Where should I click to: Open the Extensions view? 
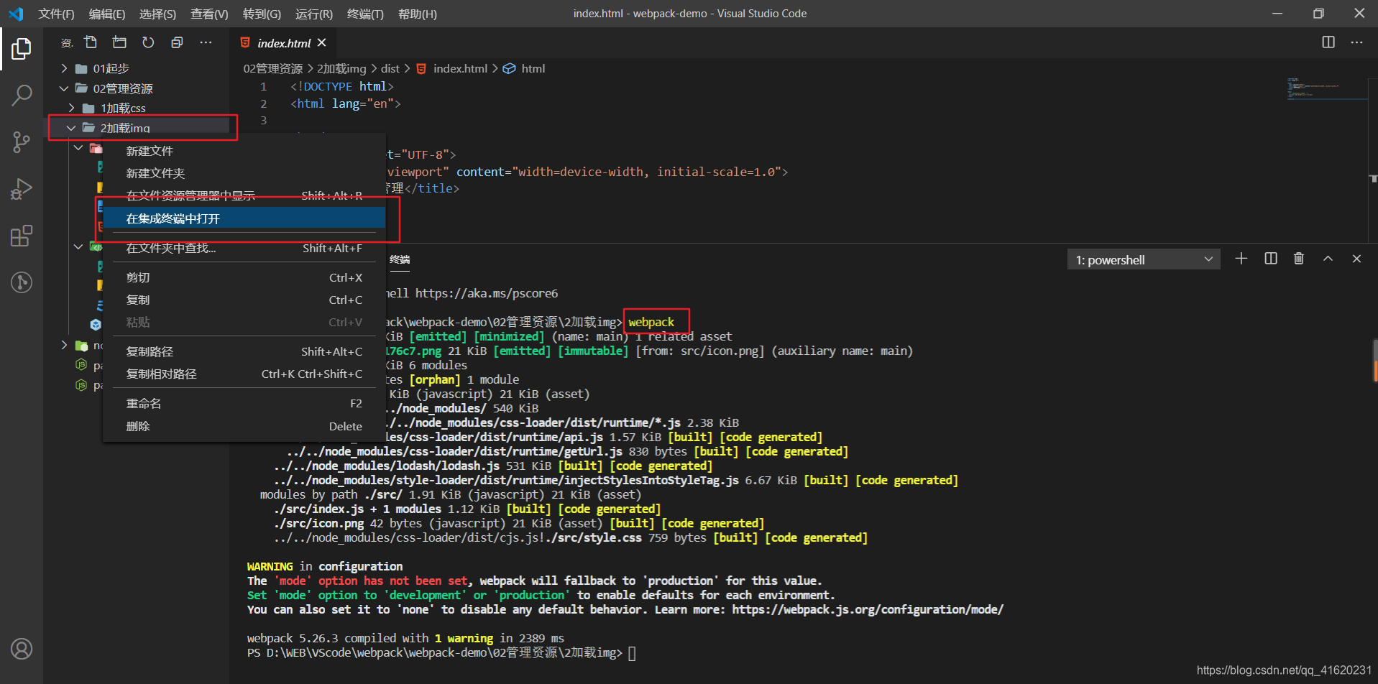pyautogui.click(x=22, y=236)
